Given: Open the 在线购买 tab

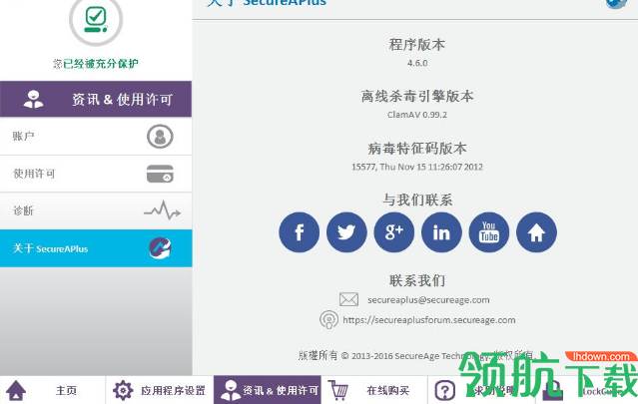Looking at the screenshot, I should coord(374,390).
